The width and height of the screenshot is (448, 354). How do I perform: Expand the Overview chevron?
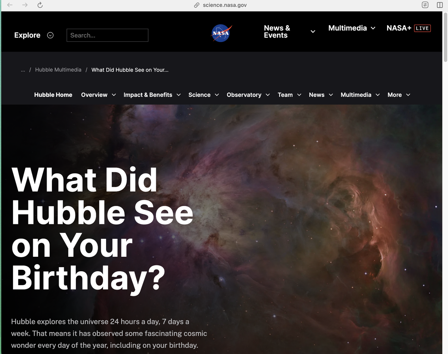[114, 95]
